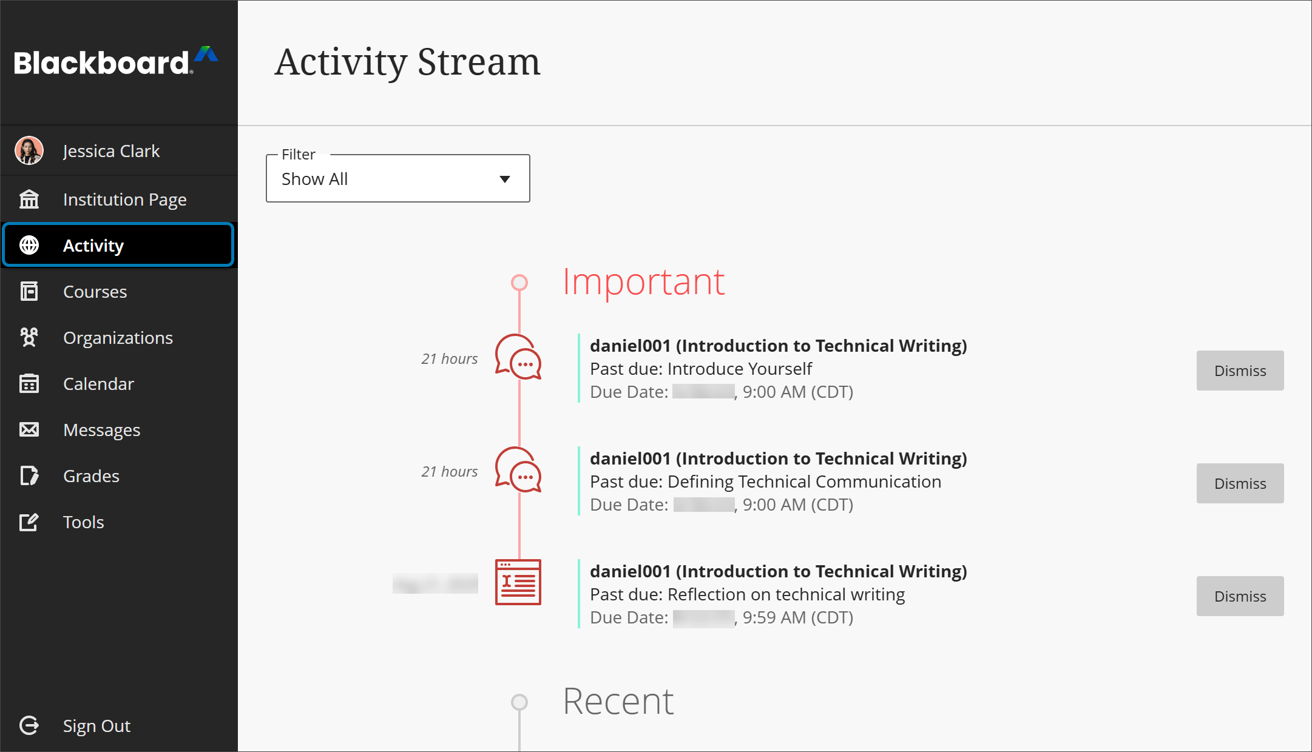Screen dimensions: 1312x752
Task: Click the document icon for Reflection activity
Action: [519, 582]
